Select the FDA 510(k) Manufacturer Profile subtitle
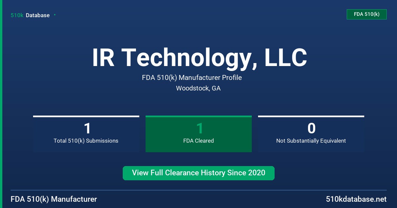Screen dimensions: 397x208 pyautogui.click(x=192, y=78)
